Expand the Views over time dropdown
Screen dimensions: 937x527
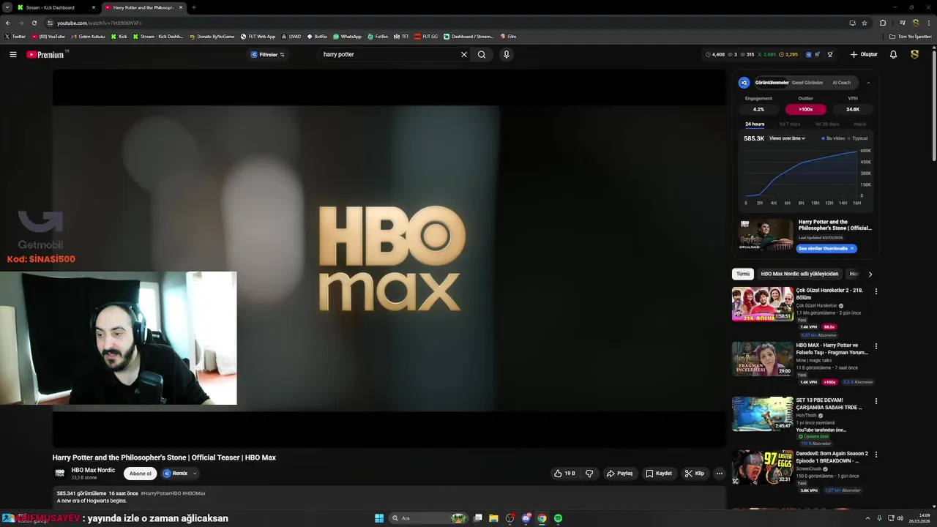[x=787, y=138]
